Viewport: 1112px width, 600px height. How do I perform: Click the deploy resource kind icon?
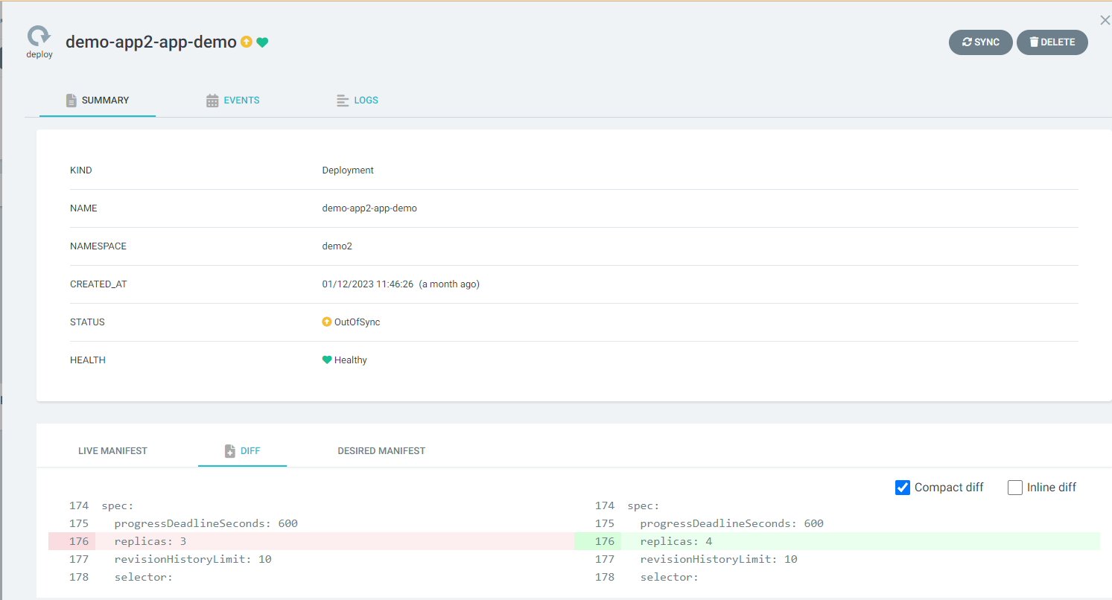pos(39,37)
